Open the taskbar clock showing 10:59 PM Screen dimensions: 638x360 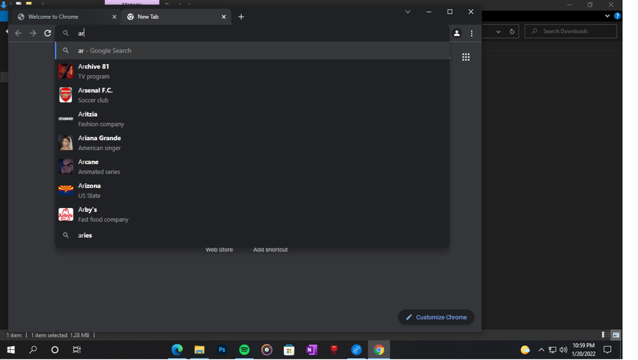pos(584,350)
